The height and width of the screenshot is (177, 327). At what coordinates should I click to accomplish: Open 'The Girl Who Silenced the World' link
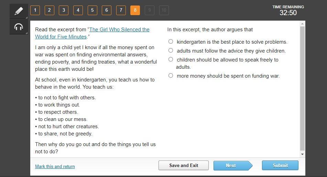point(92,33)
